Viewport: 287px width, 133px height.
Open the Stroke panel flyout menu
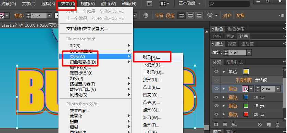click(285, 44)
